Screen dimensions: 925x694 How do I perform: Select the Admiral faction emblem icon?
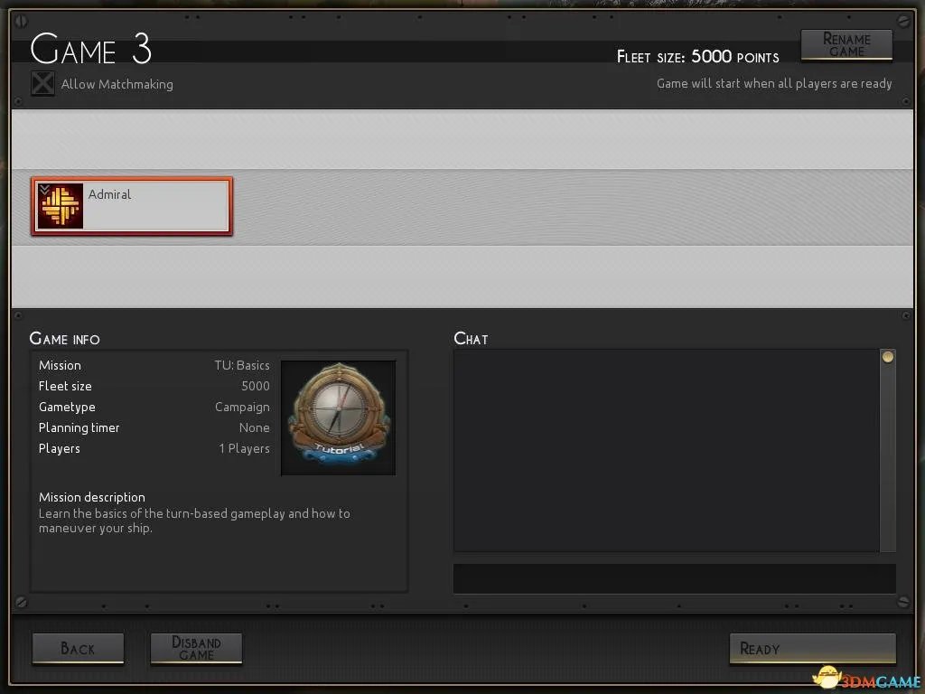click(x=61, y=206)
